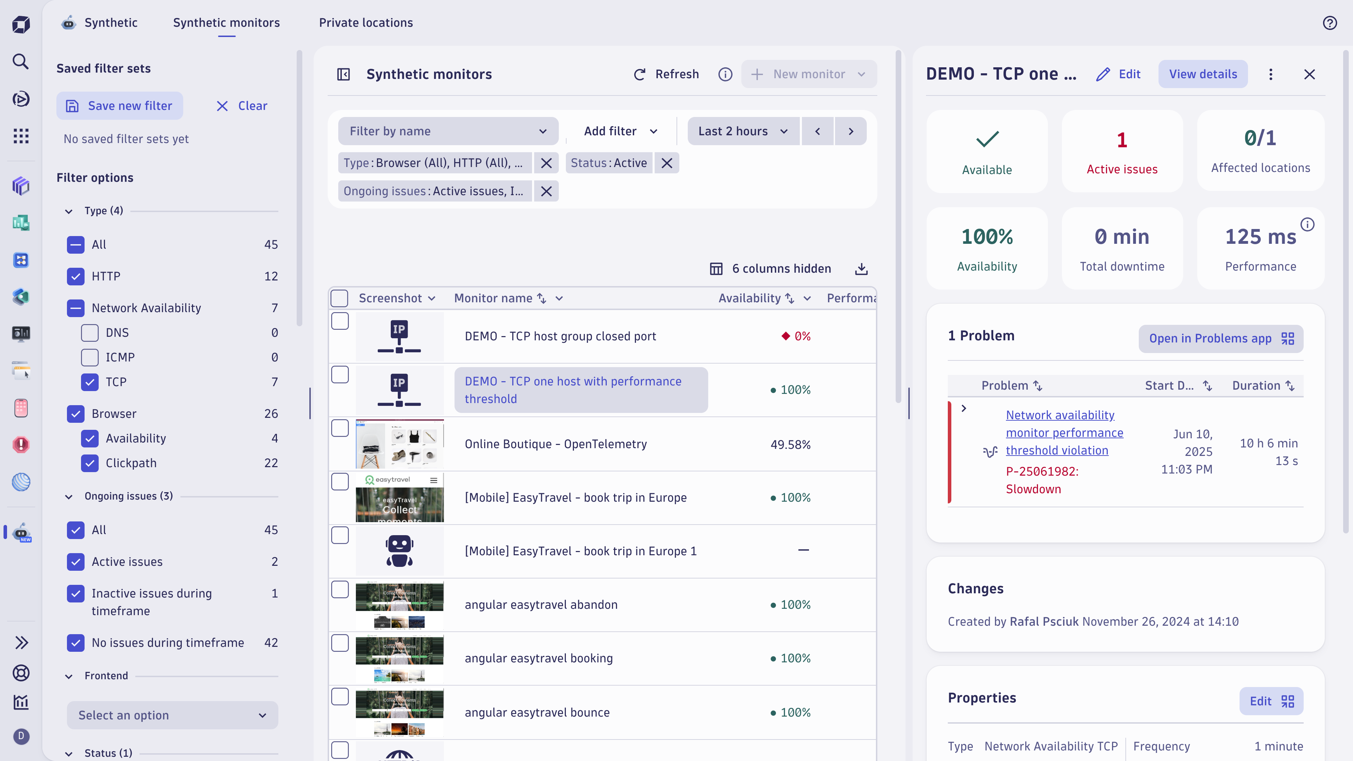Screen dimensions: 1353x761
Task: Open the 6 columns hidden settings
Action: [771, 268]
